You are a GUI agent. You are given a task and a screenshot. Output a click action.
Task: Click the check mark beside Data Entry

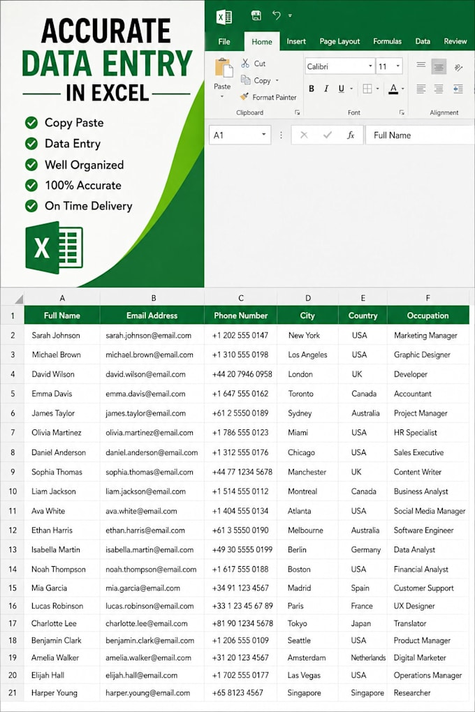[x=31, y=144]
